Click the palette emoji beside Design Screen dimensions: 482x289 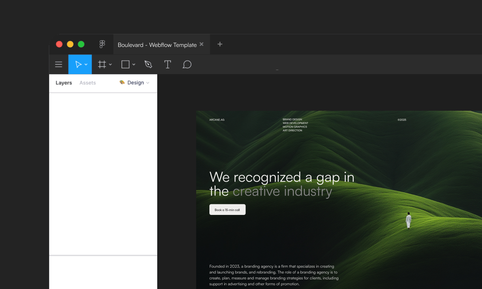[122, 83]
